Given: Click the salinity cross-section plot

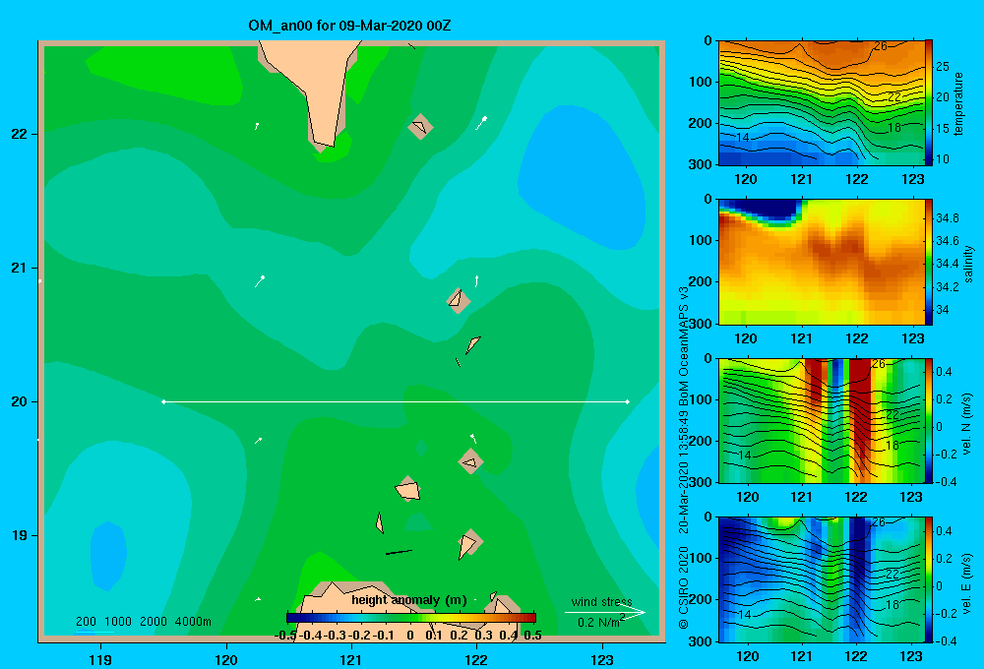Looking at the screenshot, I should coord(822,262).
